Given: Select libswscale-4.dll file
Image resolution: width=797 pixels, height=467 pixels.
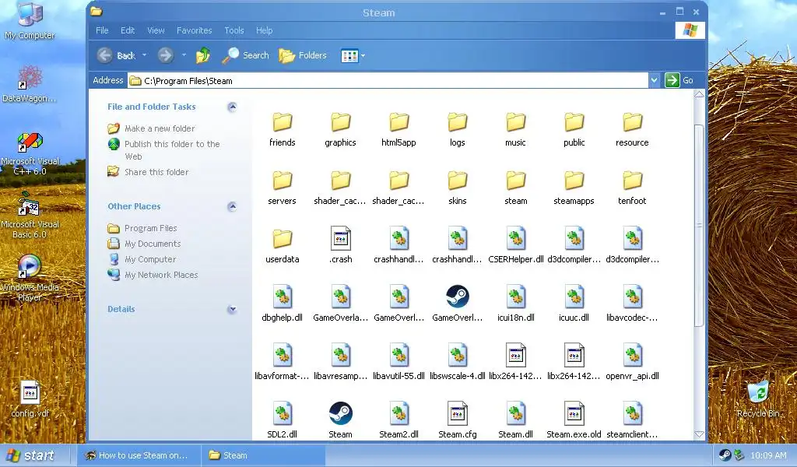Looking at the screenshot, I should point(458,363).
